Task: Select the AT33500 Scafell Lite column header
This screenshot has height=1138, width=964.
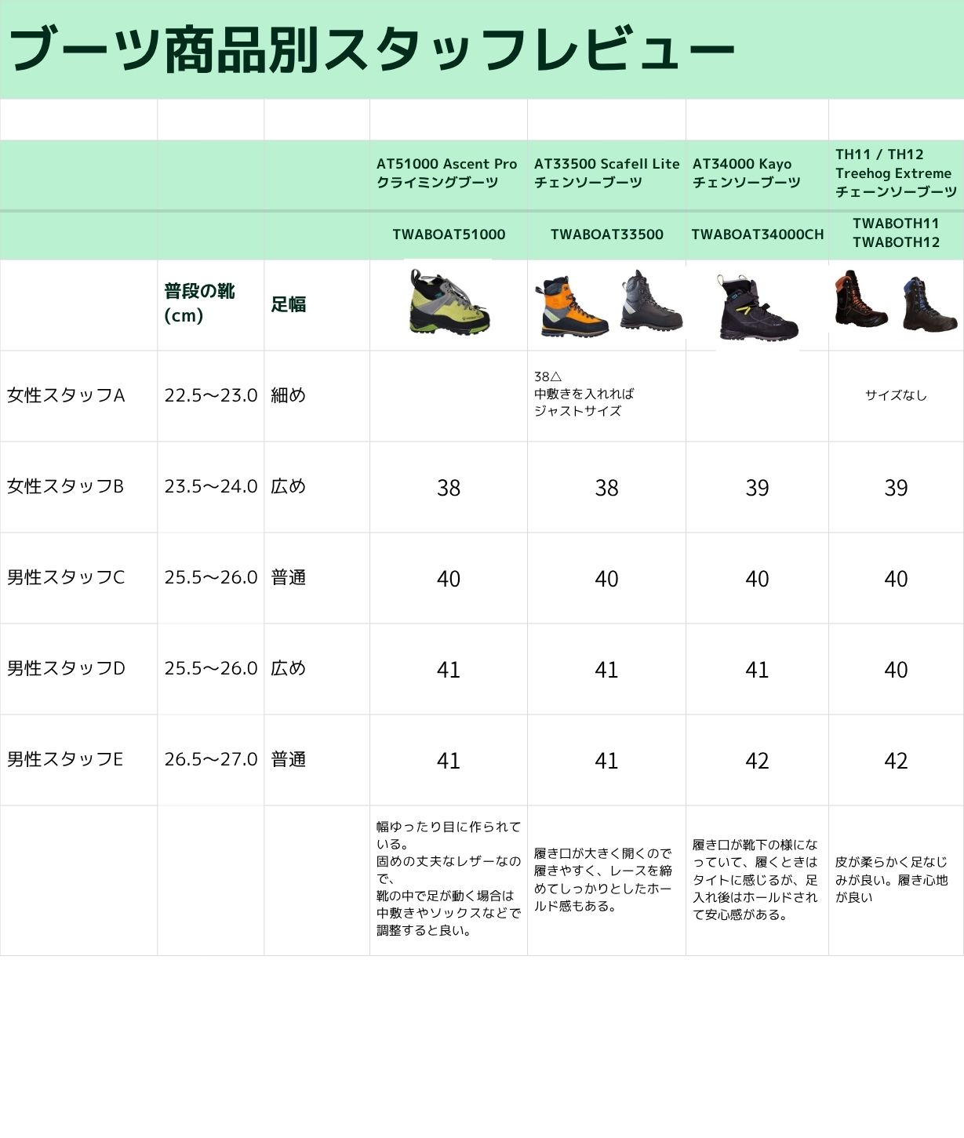Action: coord(606,173)
